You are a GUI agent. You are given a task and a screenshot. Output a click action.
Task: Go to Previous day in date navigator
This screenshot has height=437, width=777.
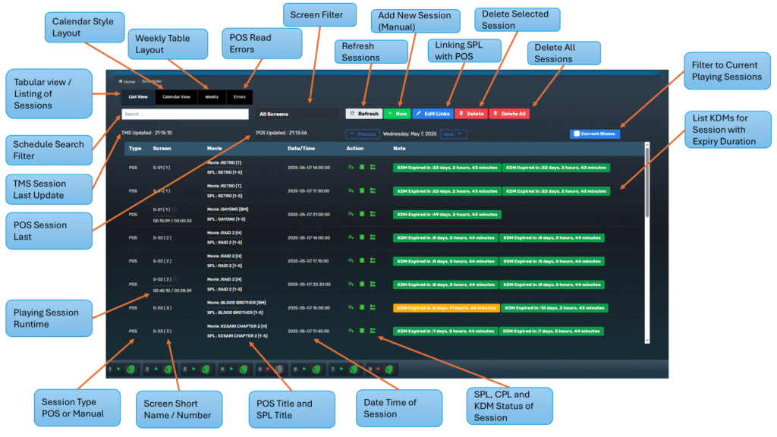pos(363,134)
